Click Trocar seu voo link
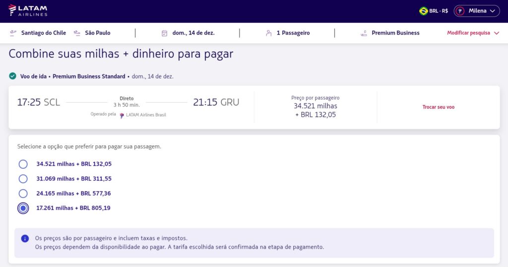Viewport: 508px width, 267px height. coord(439,107)
